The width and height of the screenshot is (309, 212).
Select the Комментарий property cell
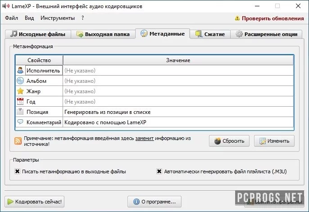[x=39, y=122]
